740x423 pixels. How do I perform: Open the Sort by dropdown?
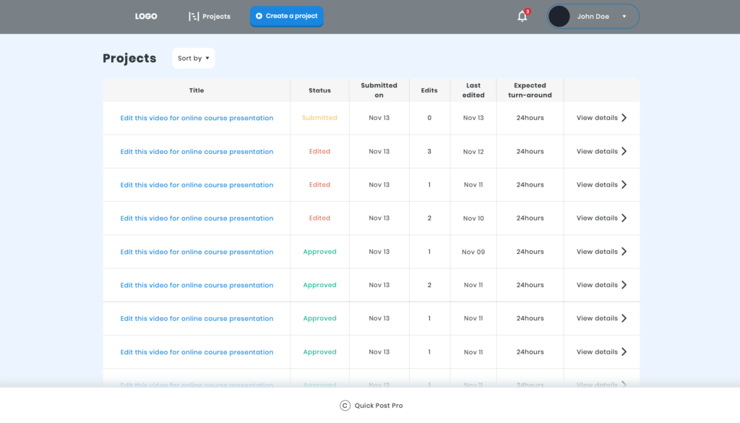point(194,58)
